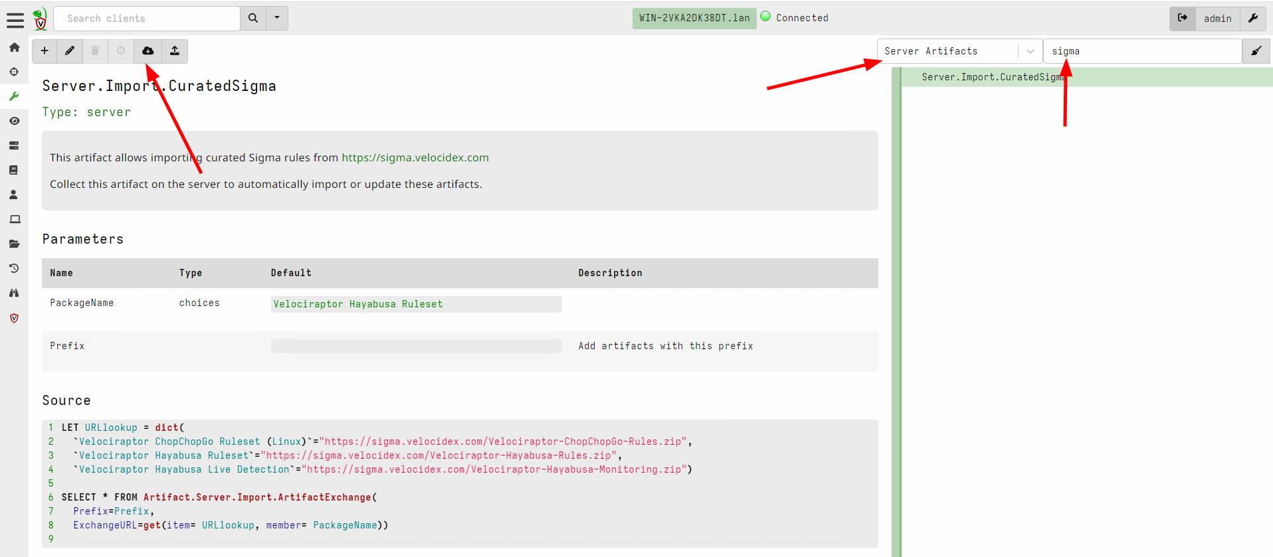Click the SELECT * FROM Artifact source line
Viewport: 1273px width, 557px height.
point(219,497)
